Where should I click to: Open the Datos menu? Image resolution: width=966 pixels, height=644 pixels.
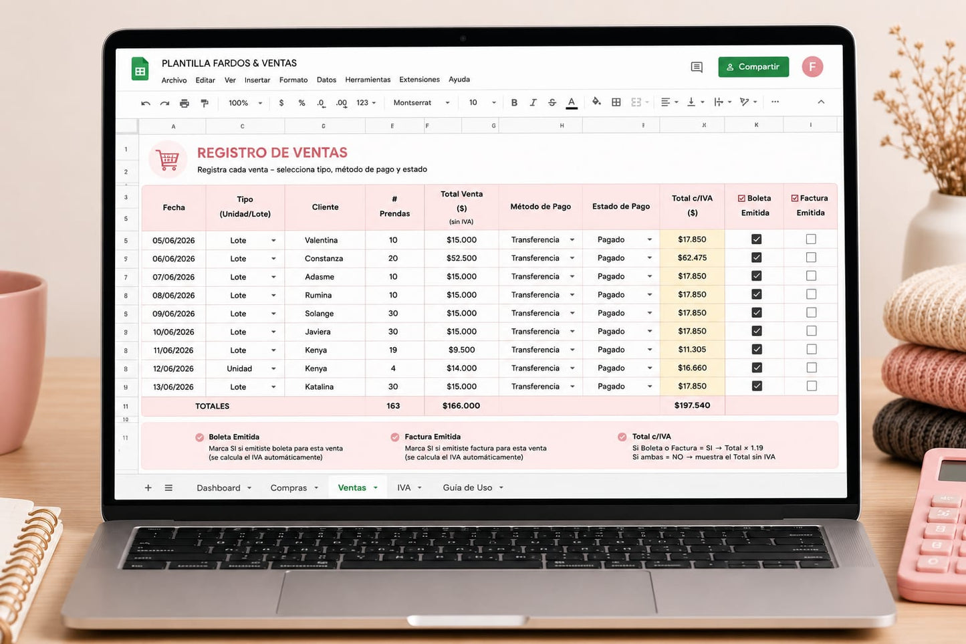pos(326,80)
